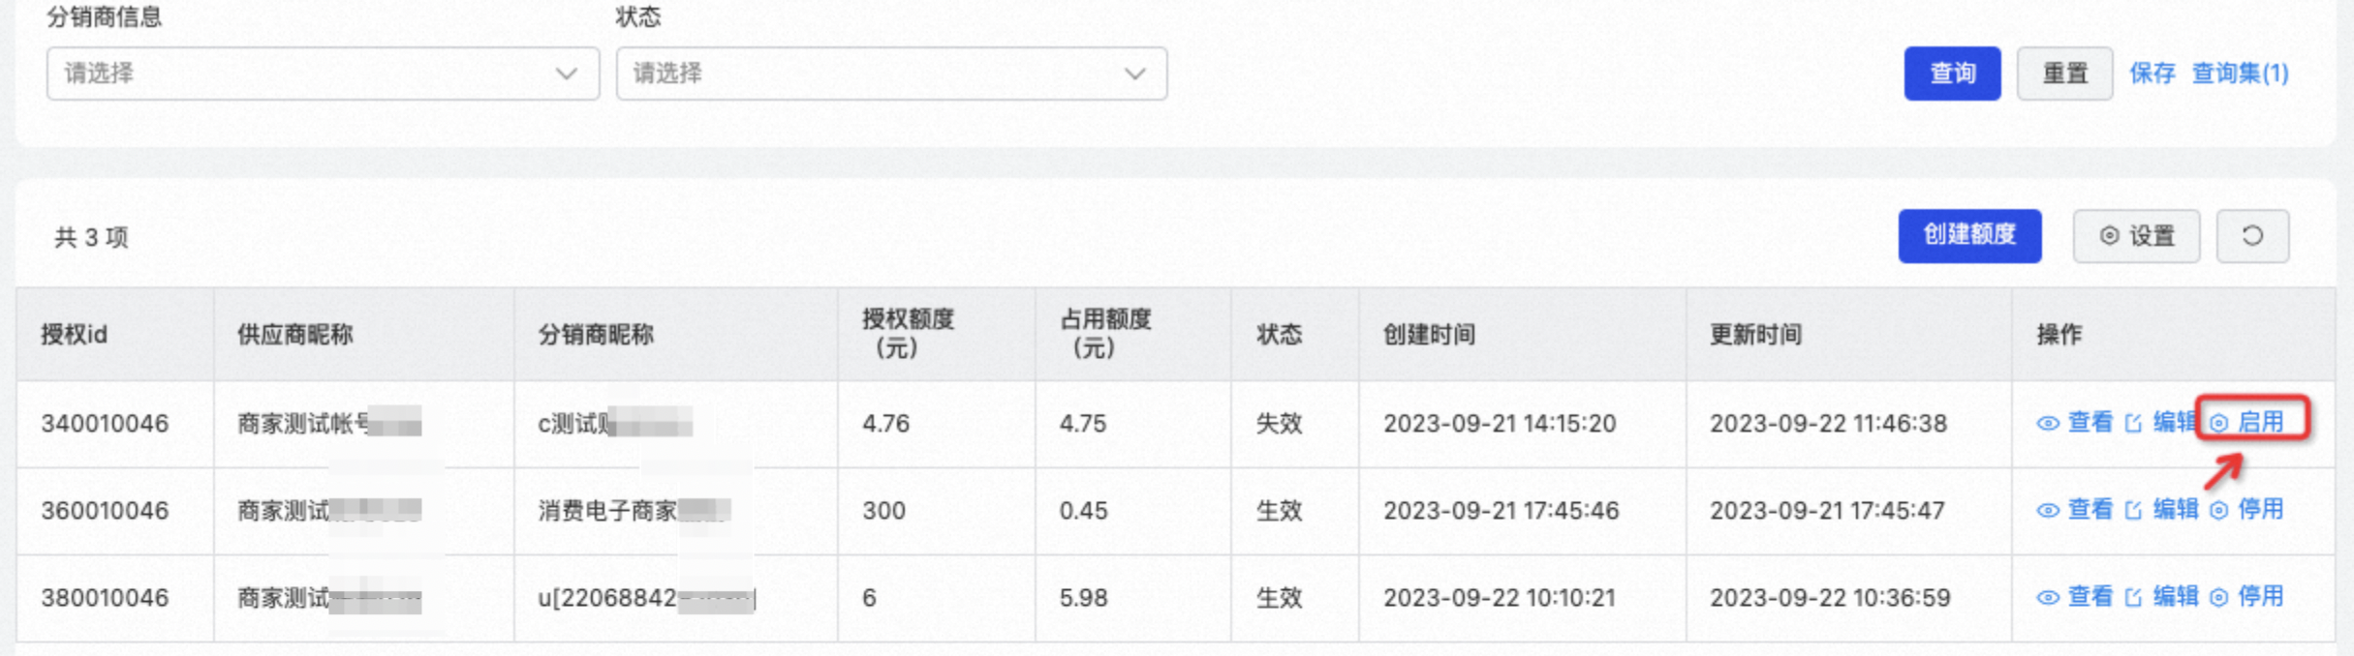
Task: Click the 保存 link
Action: click(2152, 74)
